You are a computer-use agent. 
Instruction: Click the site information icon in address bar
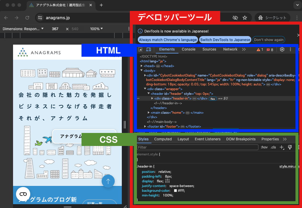pyautogui.click(x=40, y=18)
